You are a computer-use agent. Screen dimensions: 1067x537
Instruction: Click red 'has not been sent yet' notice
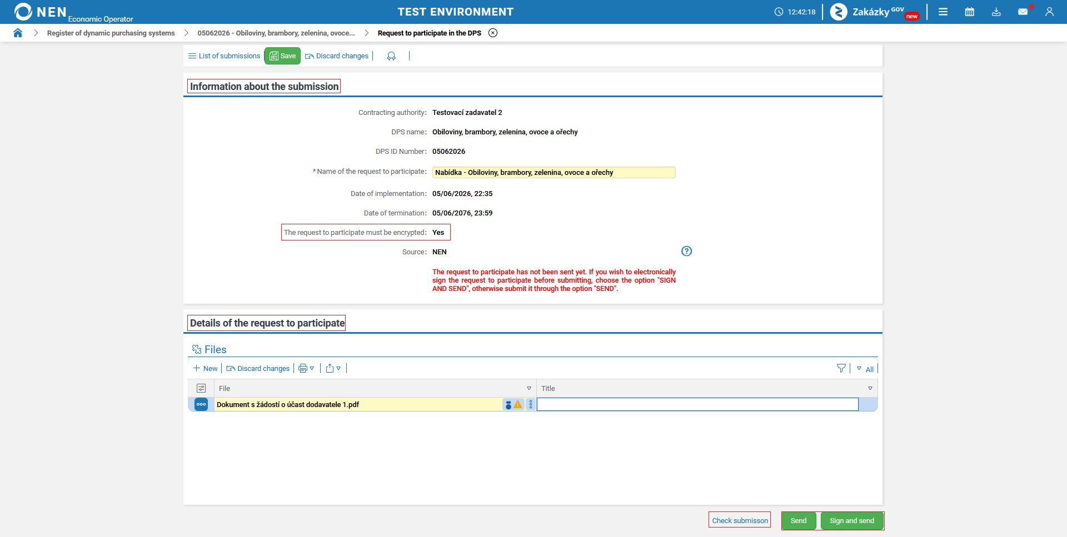point(554,280)
